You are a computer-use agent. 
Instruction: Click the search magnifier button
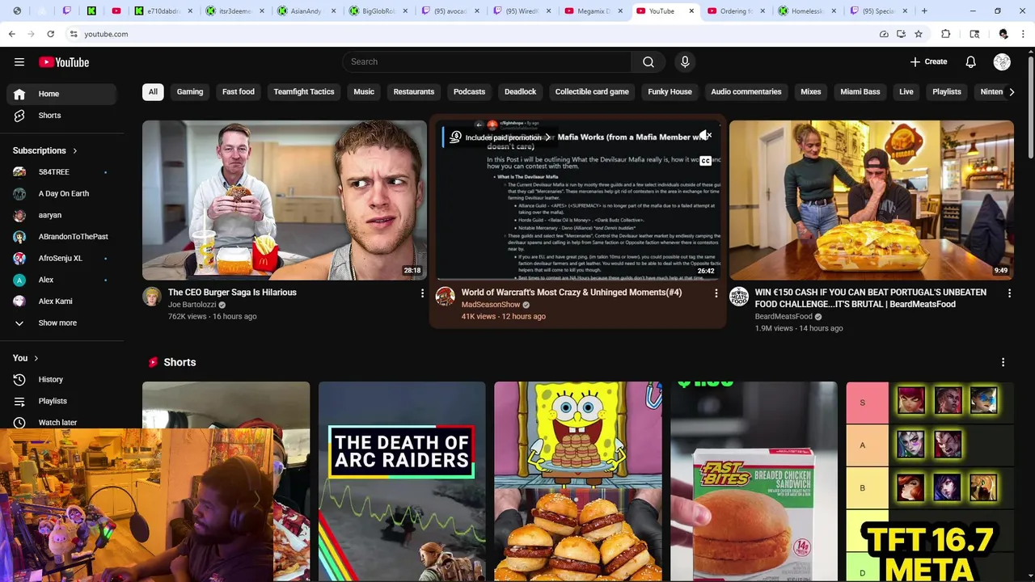pos(648,62)
